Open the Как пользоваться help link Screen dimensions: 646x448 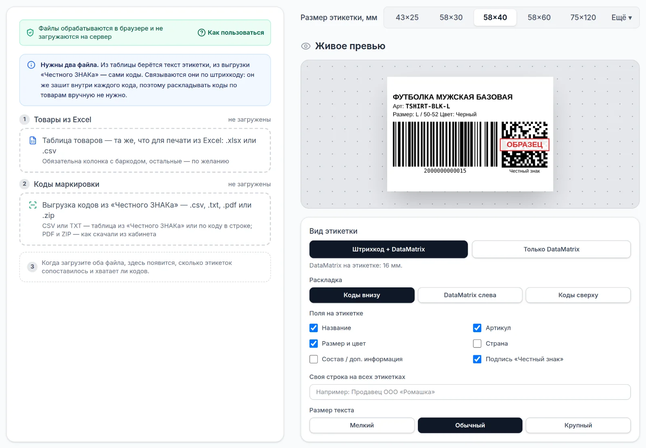[x=231, y=33]
